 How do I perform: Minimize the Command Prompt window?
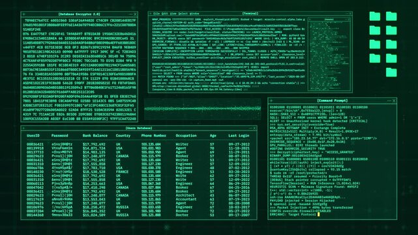point(389,101)
